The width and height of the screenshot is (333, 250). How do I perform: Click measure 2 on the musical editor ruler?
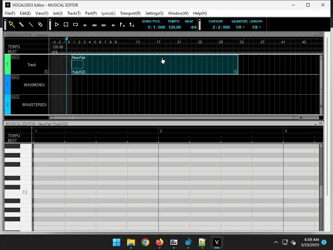161,131
